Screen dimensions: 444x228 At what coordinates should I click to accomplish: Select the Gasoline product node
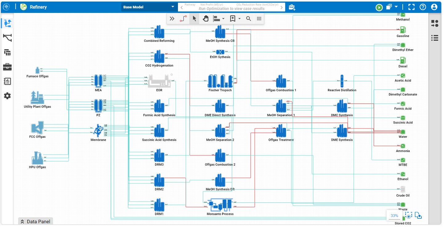(403, 30)
